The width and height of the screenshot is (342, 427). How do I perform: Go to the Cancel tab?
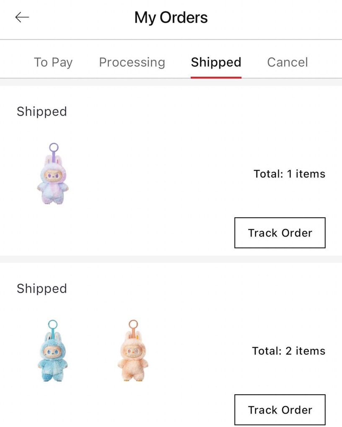[x=288, y=62]
